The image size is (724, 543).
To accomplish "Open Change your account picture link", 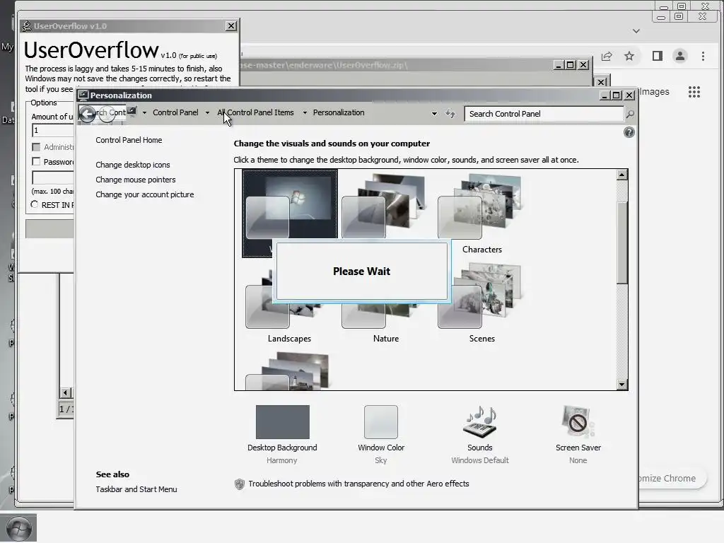I will pos(144,194).
